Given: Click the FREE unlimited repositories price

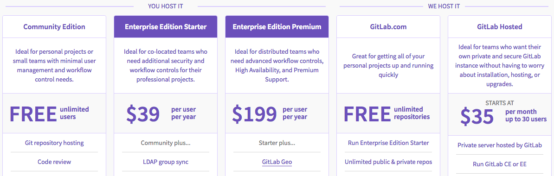Looking at the screenshot, I should pyautogui.click(x=387, y=113).
